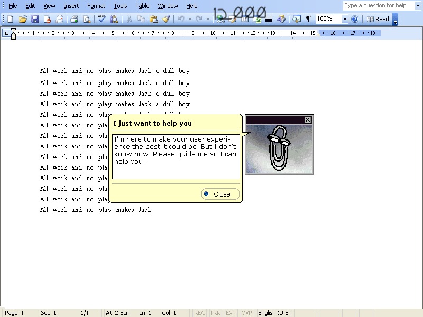
Task: Click 'Ln 1' in the status bar
Action: [145, 313]
